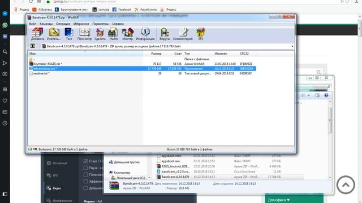
Task: Open Explorer view options dropdown arrow
Action: click(309, 95)
